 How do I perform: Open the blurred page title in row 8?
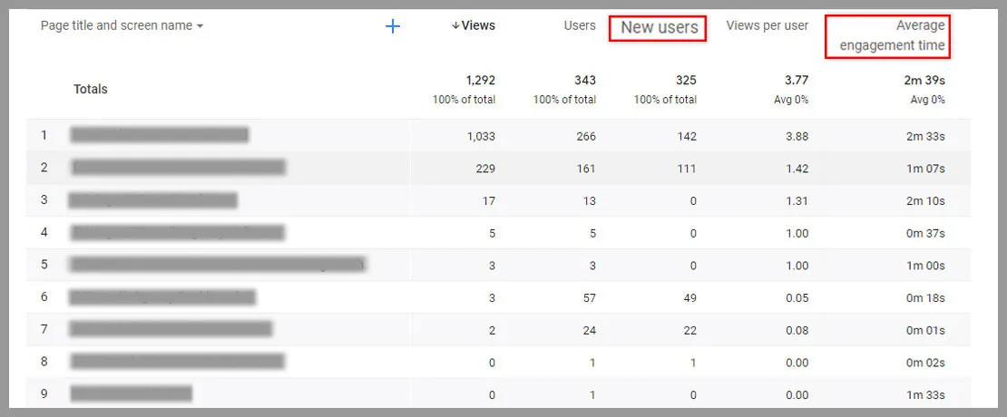[x=177, y=362]
